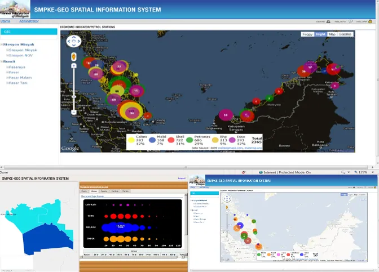Click the purple Esso legend swatch
Screen dimensions: 379x272
232,140
